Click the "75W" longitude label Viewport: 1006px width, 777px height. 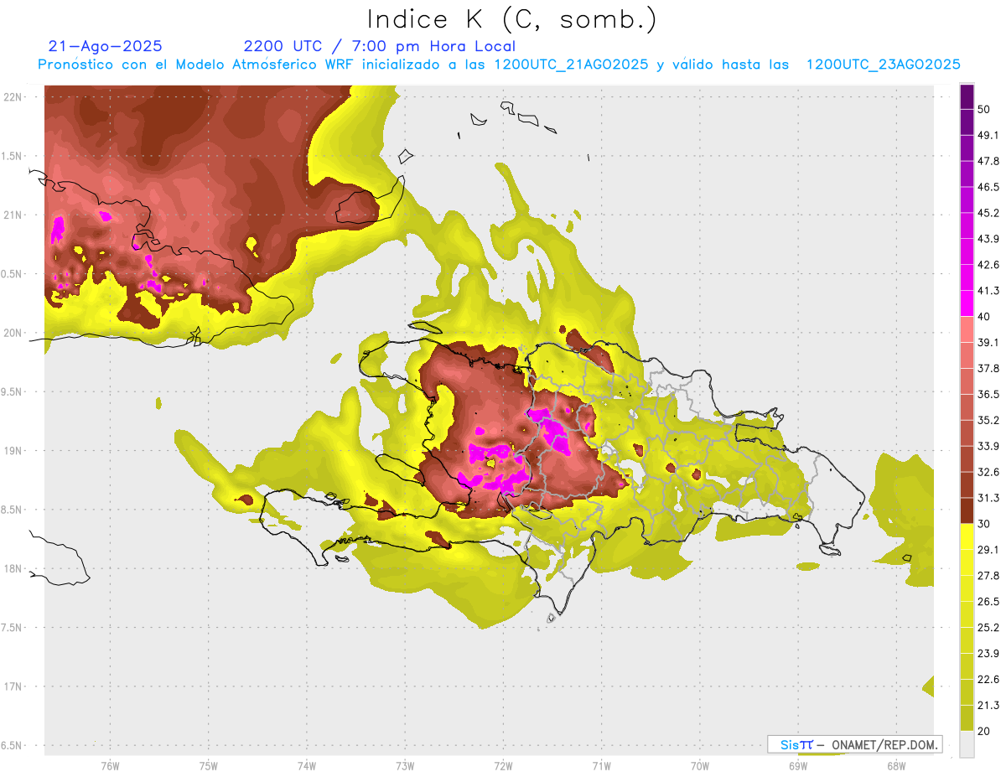click(208, 766)
